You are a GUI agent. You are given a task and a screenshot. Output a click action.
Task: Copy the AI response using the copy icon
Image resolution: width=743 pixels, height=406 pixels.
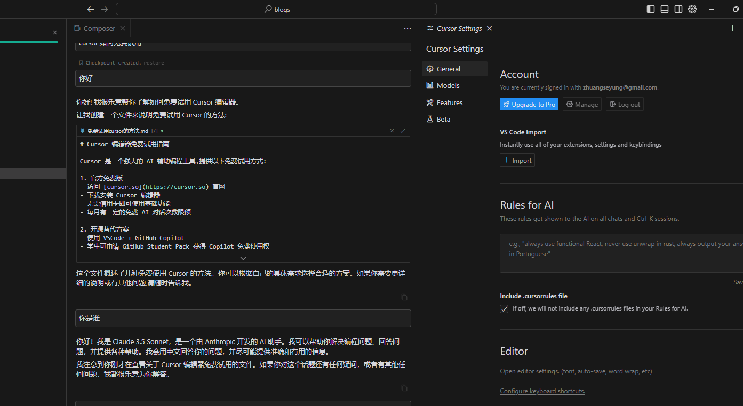404,297
